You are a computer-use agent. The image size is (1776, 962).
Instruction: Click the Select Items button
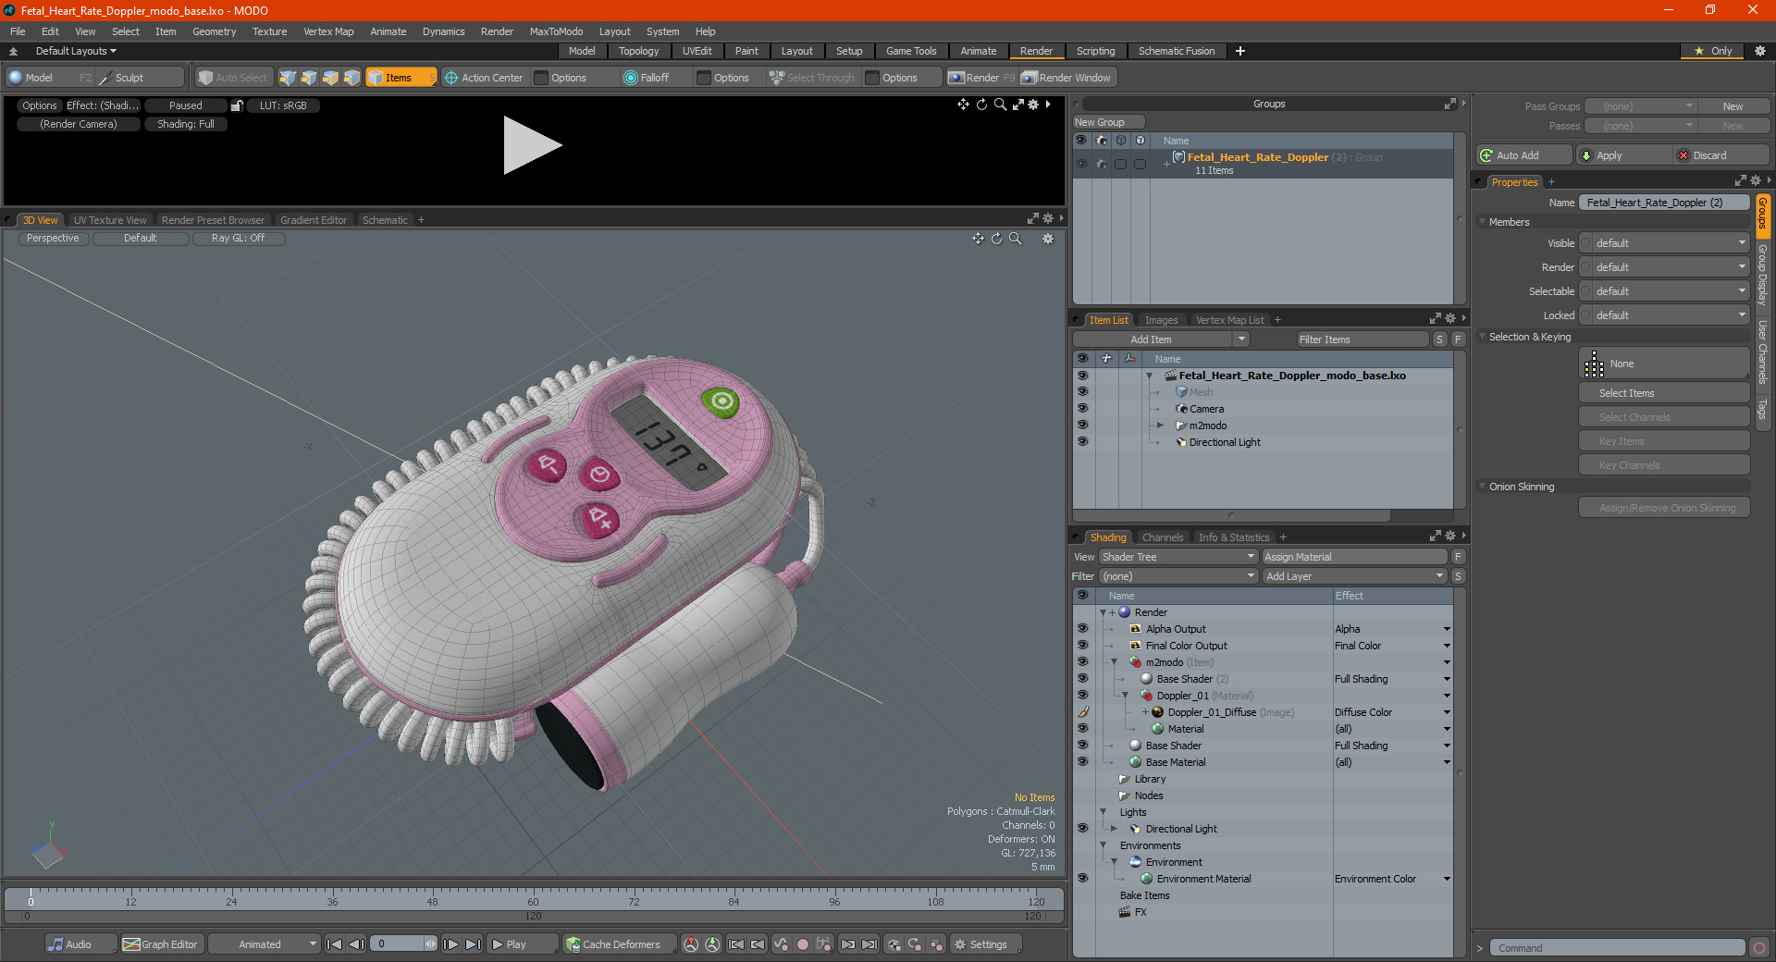(1664, 393)
